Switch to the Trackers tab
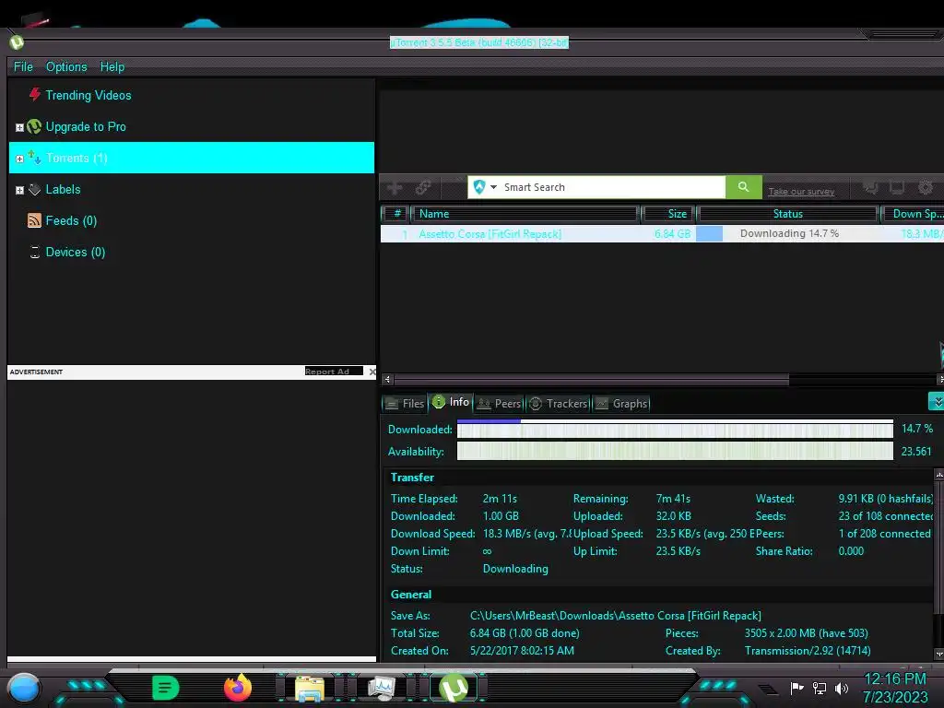 (x=558, y=404)
